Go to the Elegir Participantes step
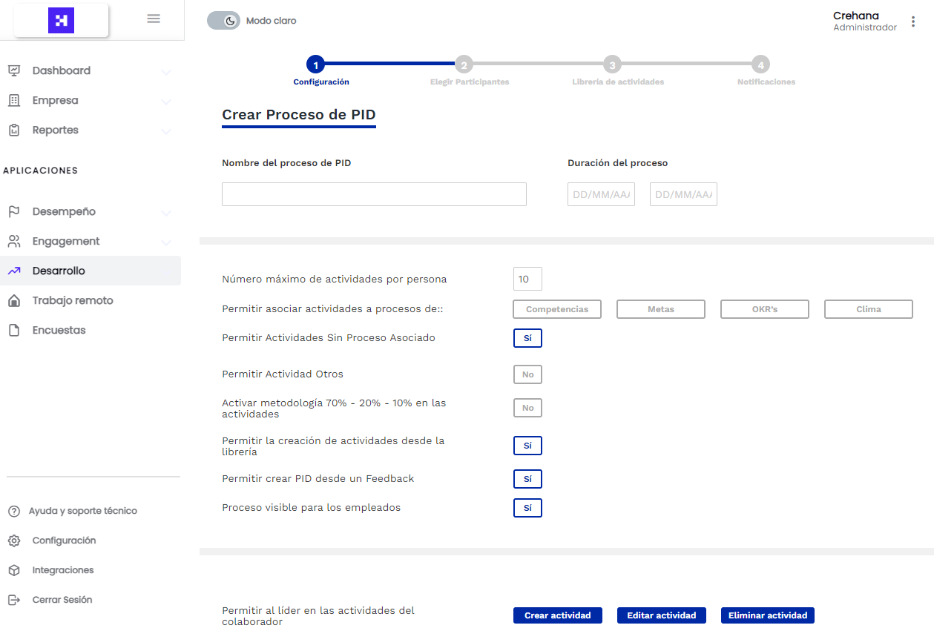934x628 pixels. coord(464,65)
